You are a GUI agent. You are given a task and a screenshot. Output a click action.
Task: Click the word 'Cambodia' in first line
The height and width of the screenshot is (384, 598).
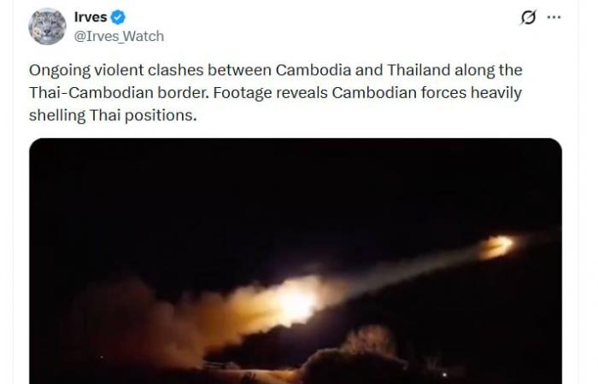[314, 70]
